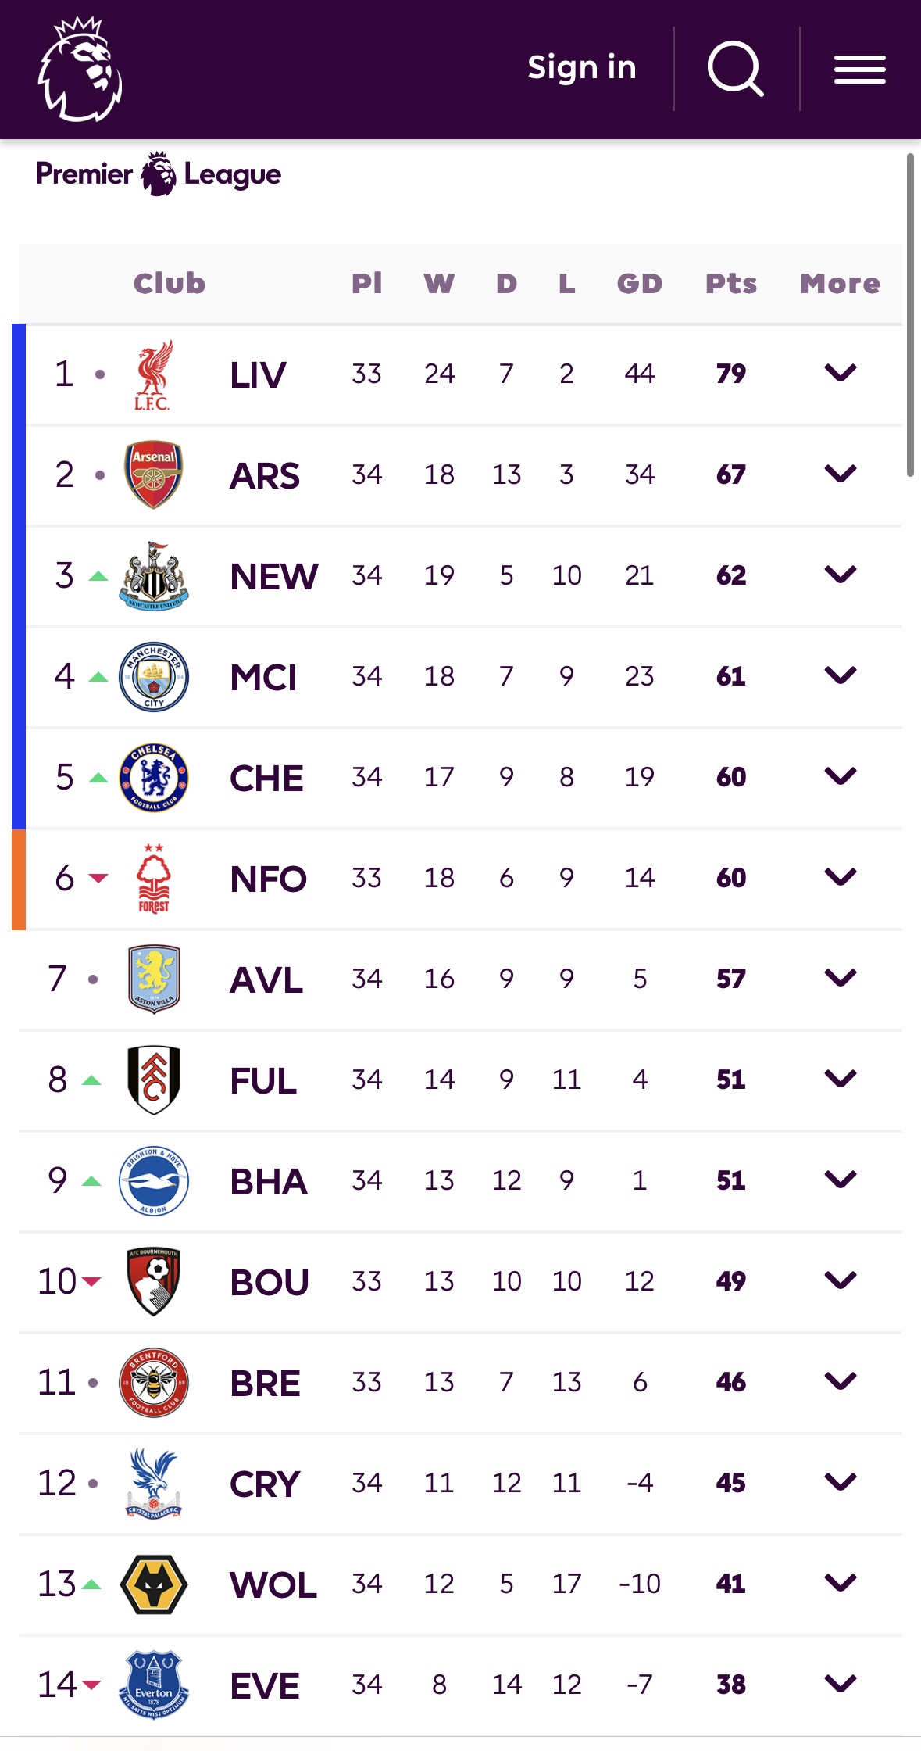Click the Liverpool club crest
Viewport: 921px width, 1751px height.
coord(153,374)
